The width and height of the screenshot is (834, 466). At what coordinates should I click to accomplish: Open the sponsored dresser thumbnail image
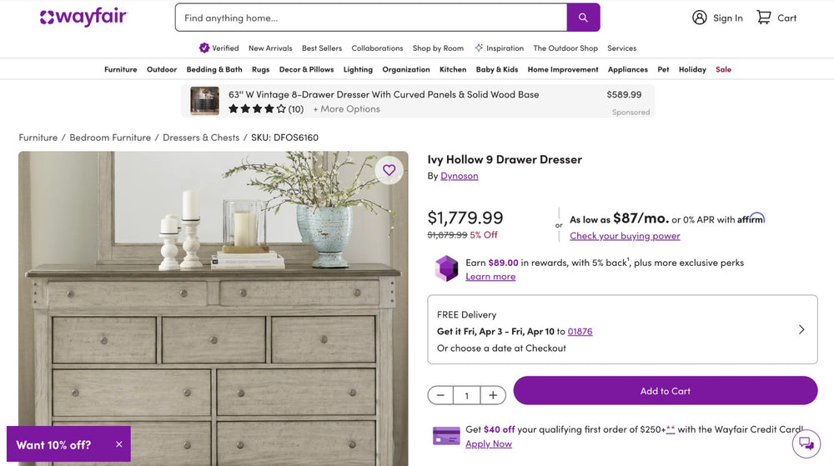204,101
